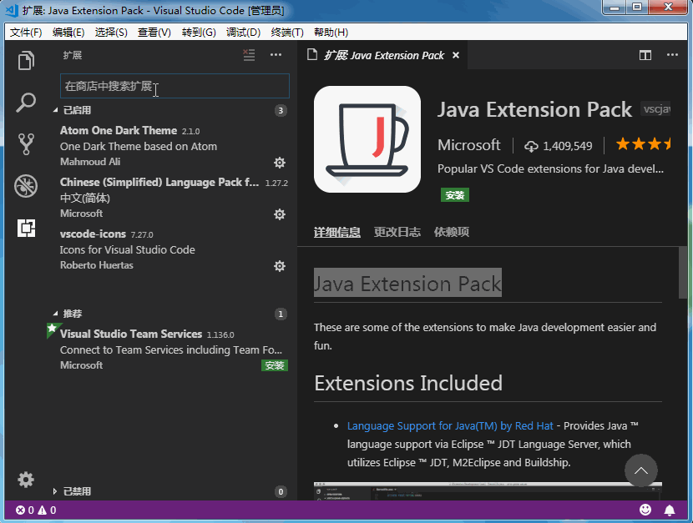
Task: Click the file icon on the editor tab
Action: point(312,55)
